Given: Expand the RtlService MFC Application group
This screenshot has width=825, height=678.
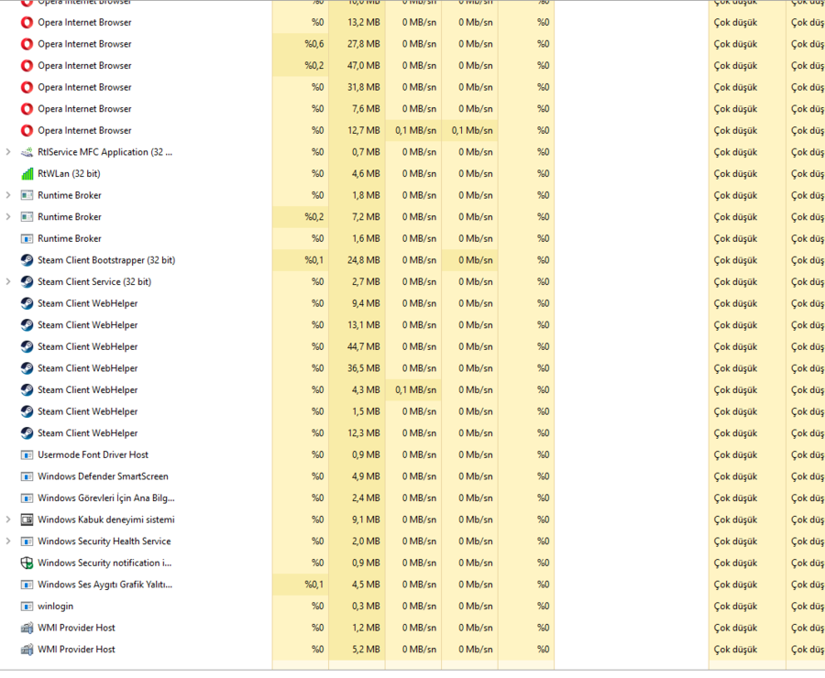Looking at the screenshot, I should tap(8, 152).
